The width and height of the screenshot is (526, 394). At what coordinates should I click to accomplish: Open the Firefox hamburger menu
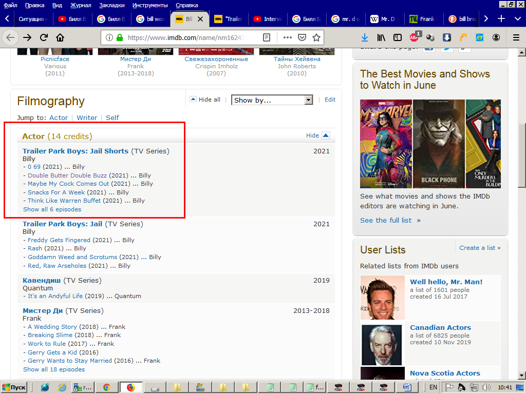click(516, 37)
